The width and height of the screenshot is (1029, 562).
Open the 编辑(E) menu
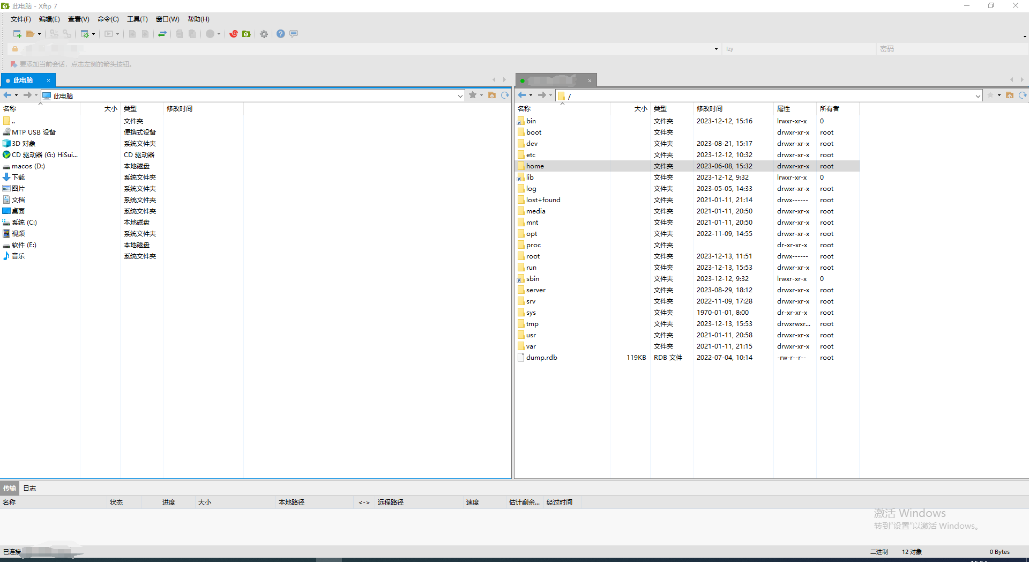pyautogui.click(x=49, y=19)
